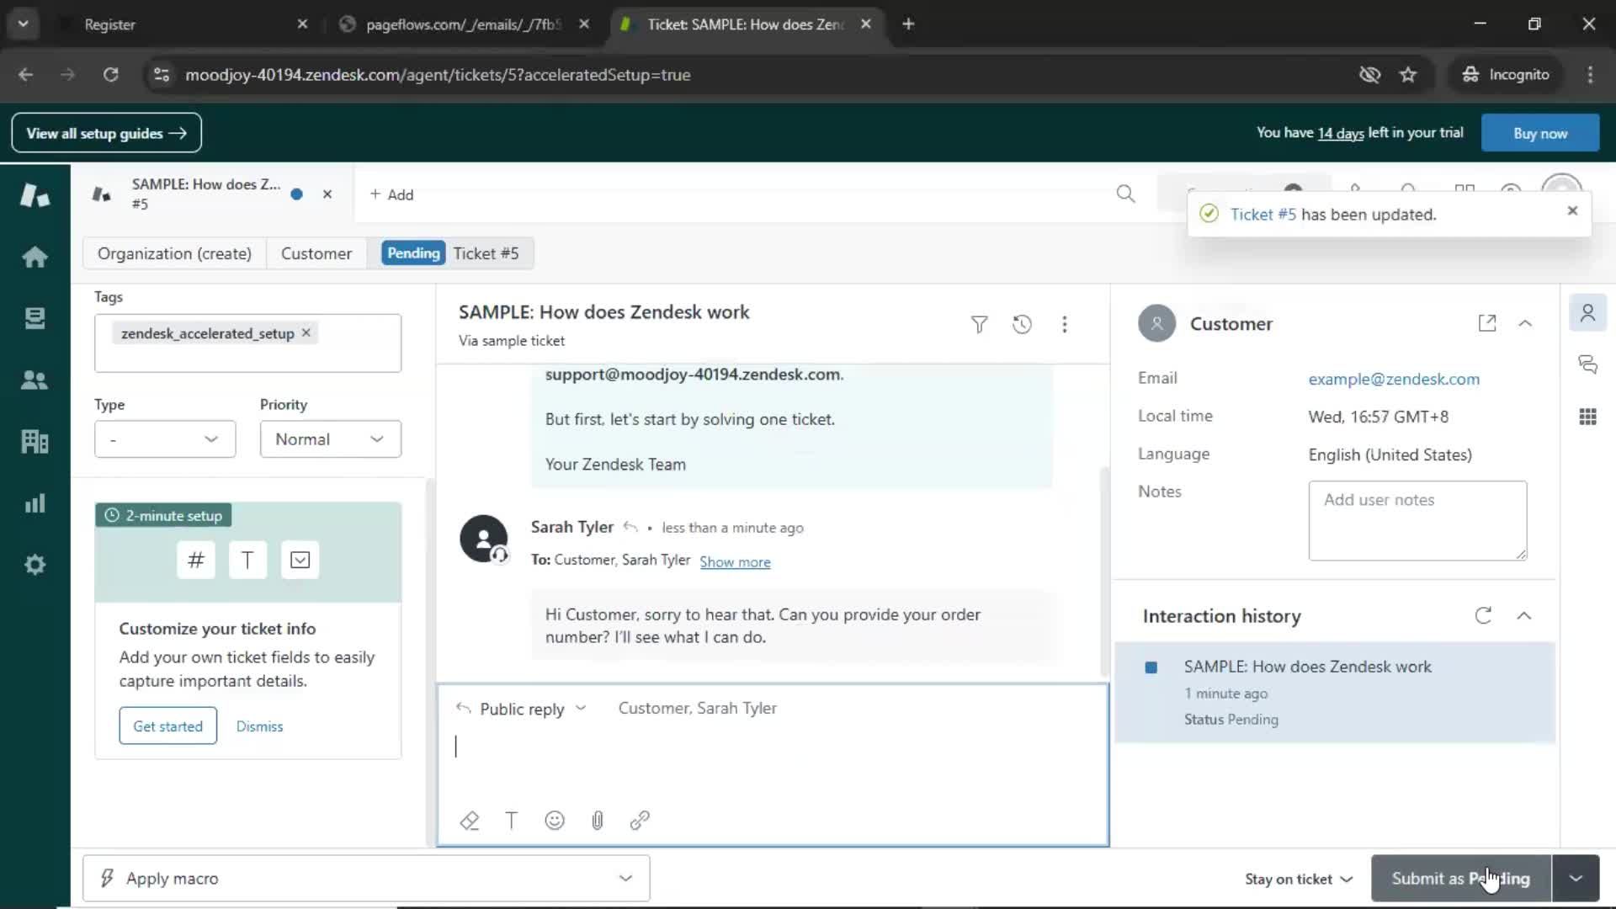This screenshot has width=1616, height=909.
Task: Dismiss the customize ticket info card
Action: click(x=259, y=726)
